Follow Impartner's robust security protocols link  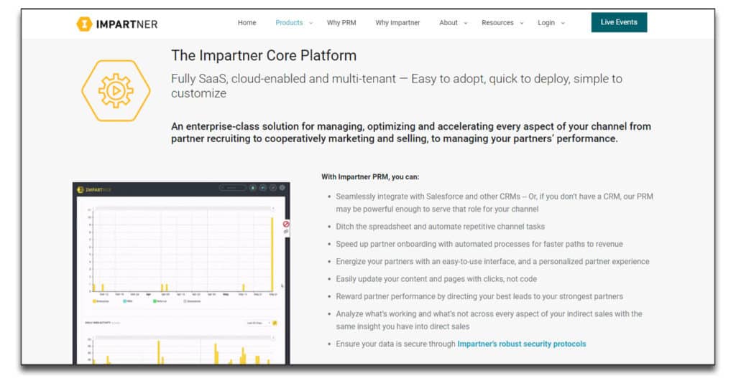pyautogui.click(x=522, y=344)
